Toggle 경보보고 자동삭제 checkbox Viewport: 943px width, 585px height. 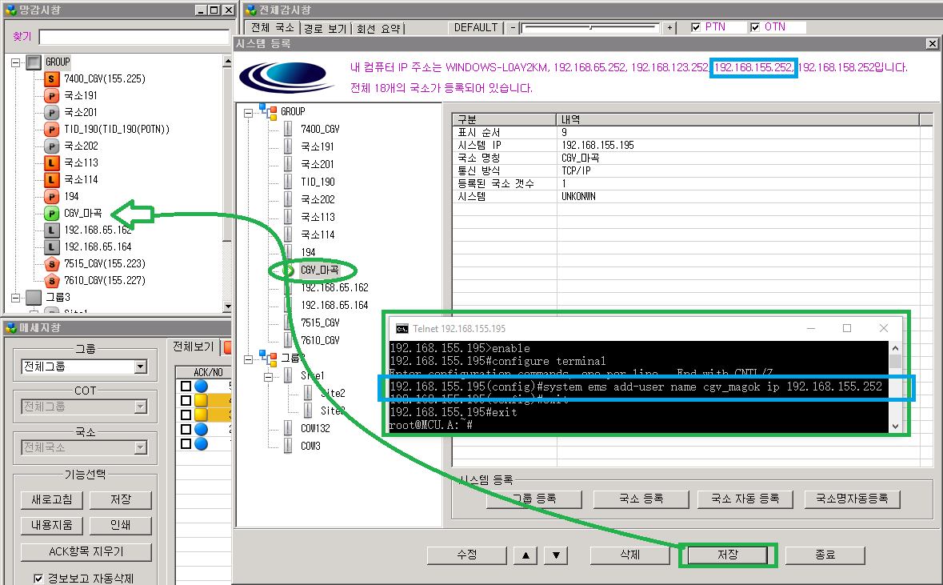38,579
